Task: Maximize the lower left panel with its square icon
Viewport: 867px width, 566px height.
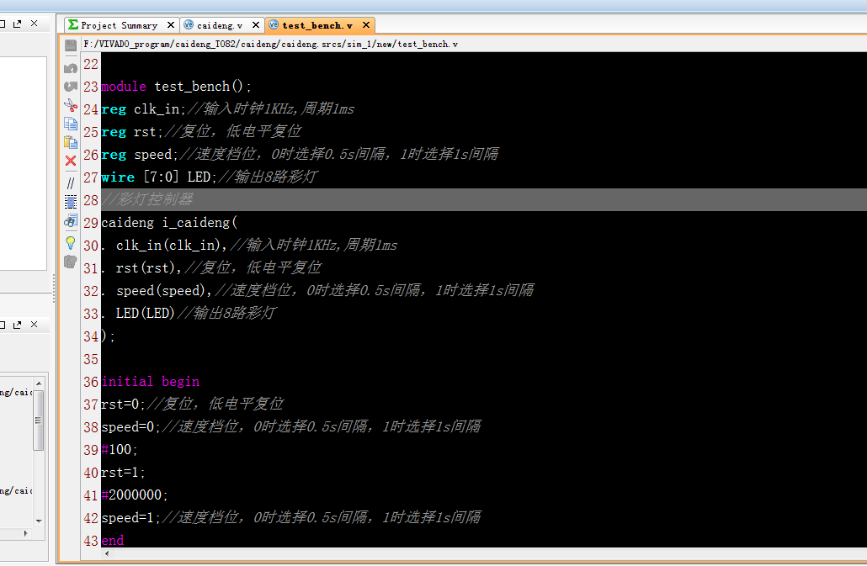Action: (x=2, y=325)
